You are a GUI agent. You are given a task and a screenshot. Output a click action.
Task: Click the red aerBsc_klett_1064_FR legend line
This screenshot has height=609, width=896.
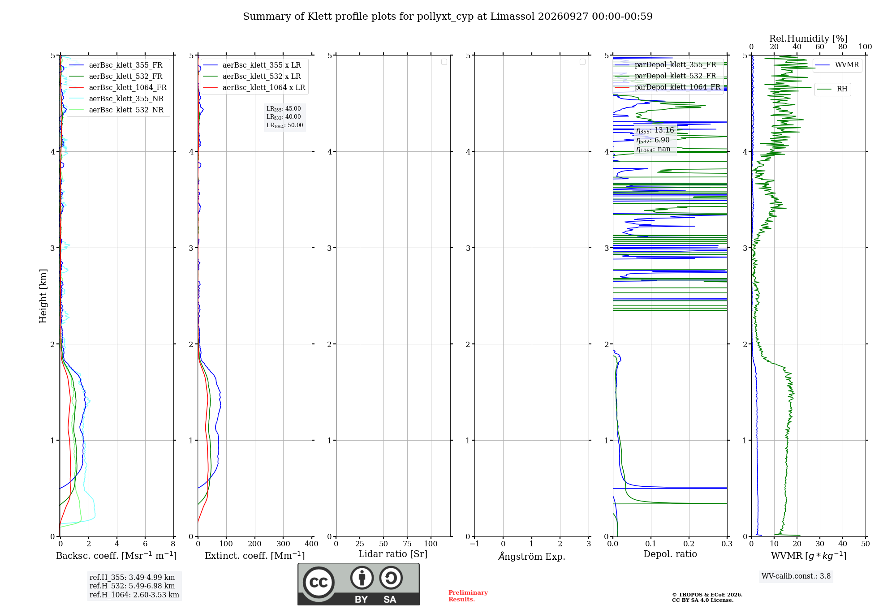pos(76,88)
